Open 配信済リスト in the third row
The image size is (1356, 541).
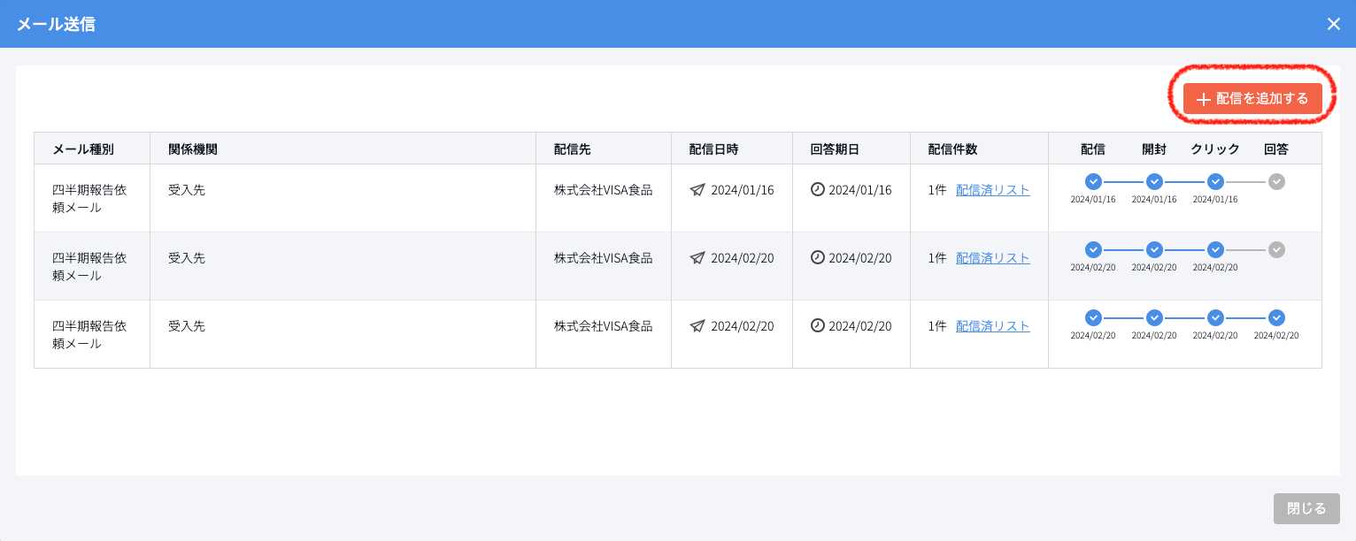pyautogui.click(x=992, y=326)
